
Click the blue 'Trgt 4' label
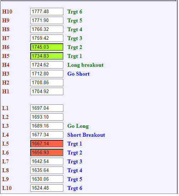(75, 170)
